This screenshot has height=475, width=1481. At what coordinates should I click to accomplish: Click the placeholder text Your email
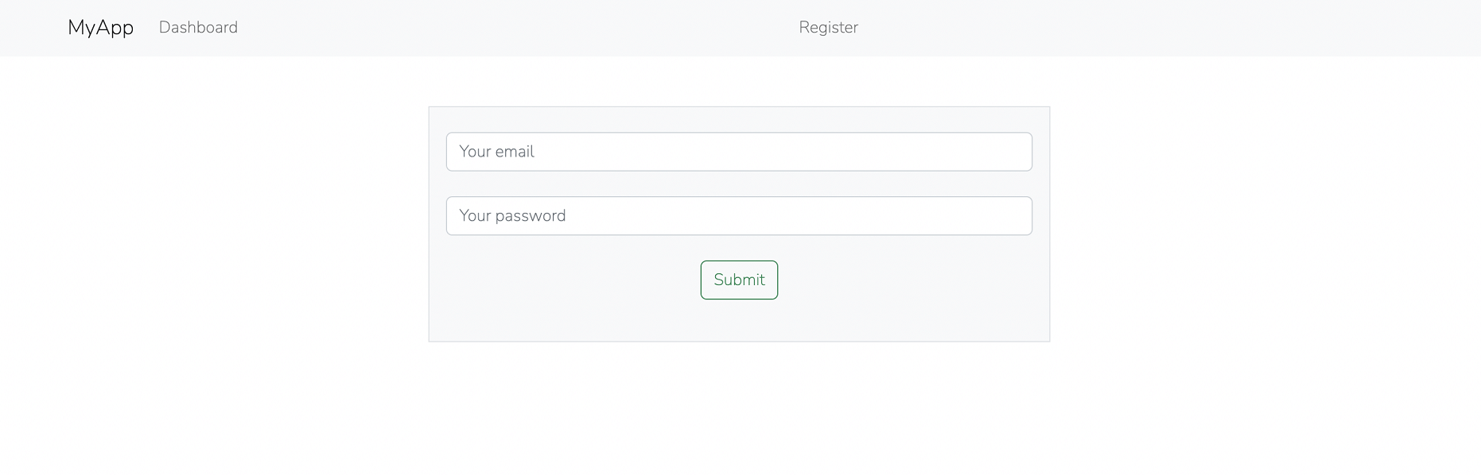[x=496, y=151]
